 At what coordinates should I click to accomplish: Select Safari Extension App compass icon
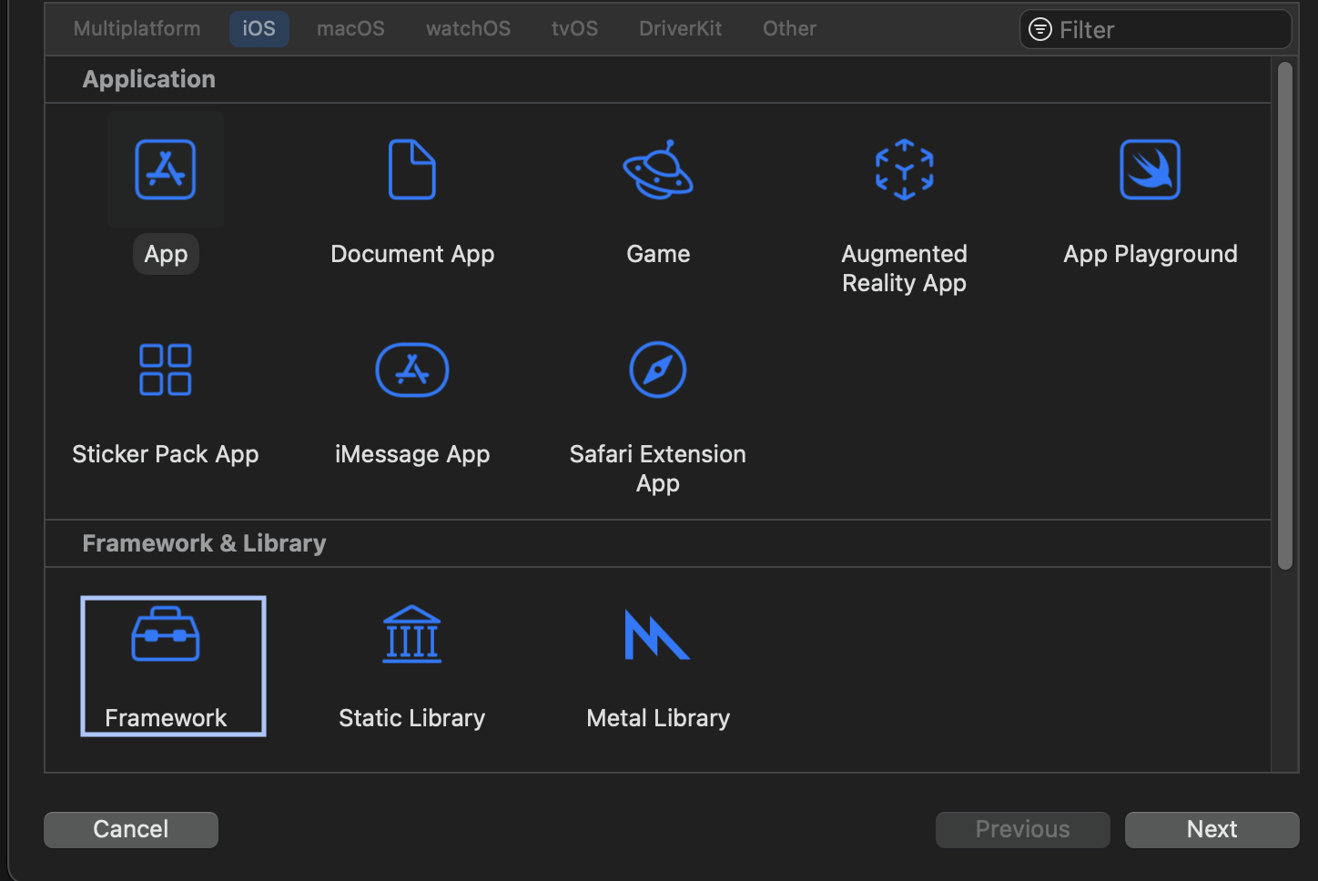pyautogui.click(x=658, y=370)
